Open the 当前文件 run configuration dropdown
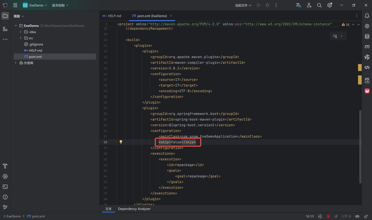The height and width of the screenshot is (220, 372). (243, 5)
